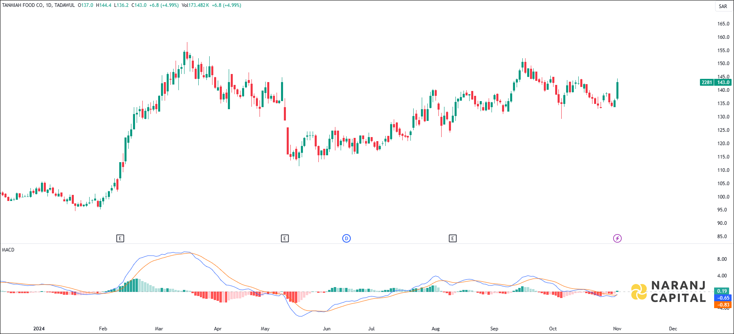
Task: Click the purple lightning event marker near Nov
Action: point(617,238)
